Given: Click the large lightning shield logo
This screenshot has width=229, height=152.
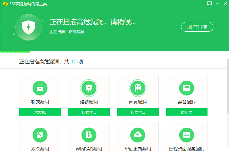Looking at the screenshot, I should [28, 27].
